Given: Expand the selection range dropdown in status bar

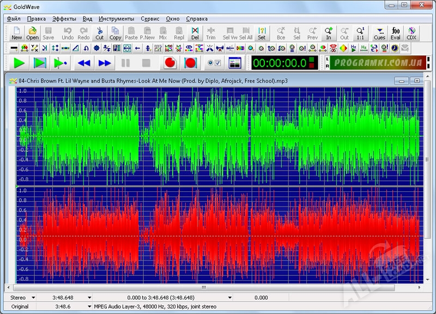Looking at the screenshot, I should click(229, 298).
